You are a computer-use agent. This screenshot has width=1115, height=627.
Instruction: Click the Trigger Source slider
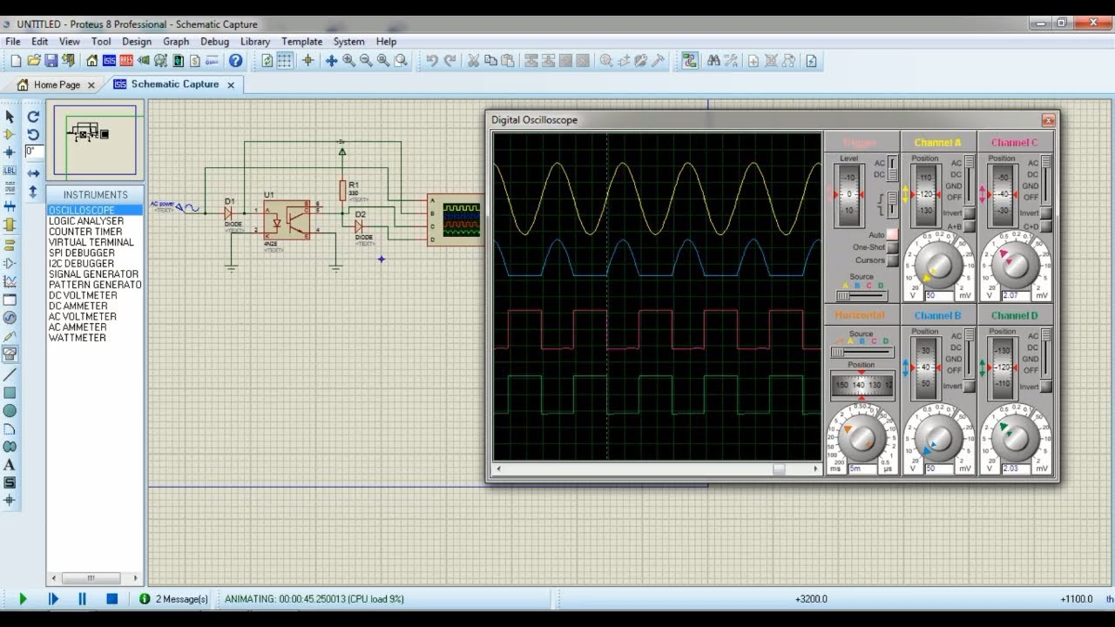coord(861,296)
